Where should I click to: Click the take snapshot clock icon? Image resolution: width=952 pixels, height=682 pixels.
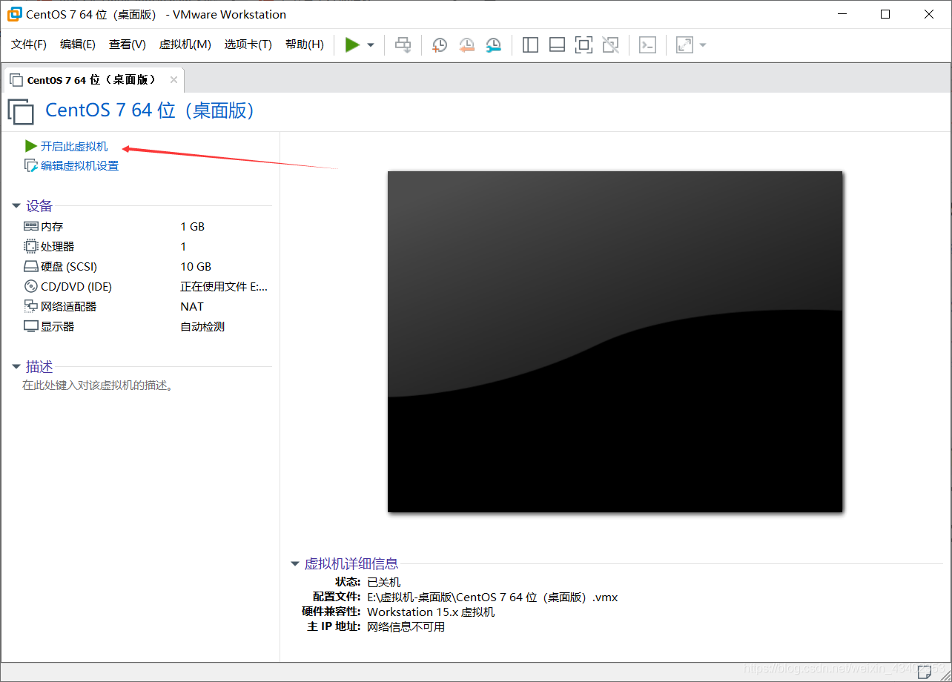point(440,45)
